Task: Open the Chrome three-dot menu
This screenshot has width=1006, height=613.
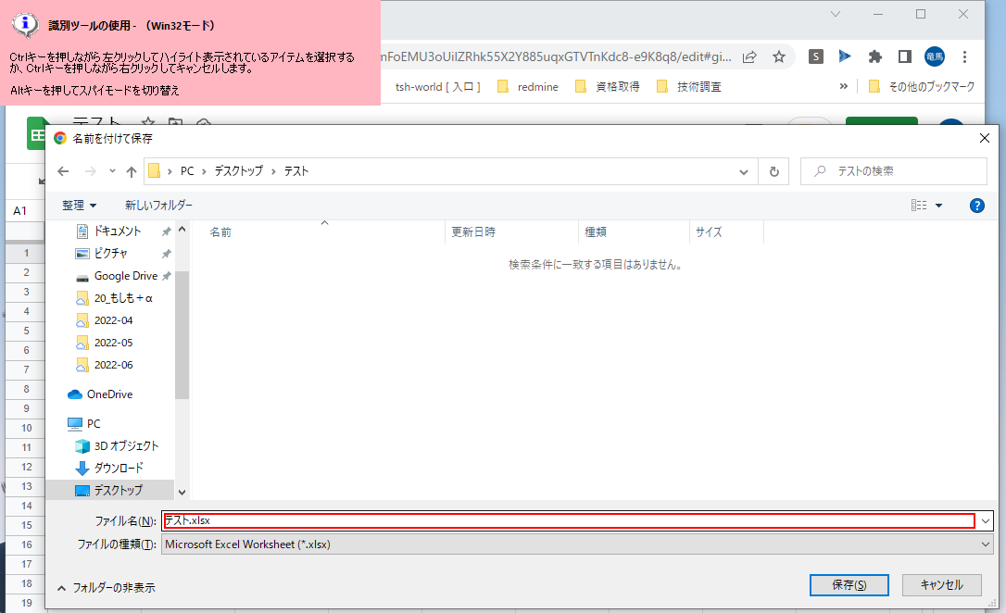Action: coord(964,56)
